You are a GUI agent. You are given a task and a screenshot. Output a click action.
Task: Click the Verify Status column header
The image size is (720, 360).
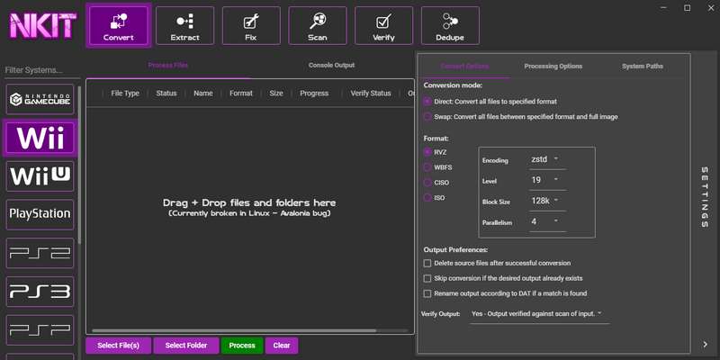[x=371, y=94]
